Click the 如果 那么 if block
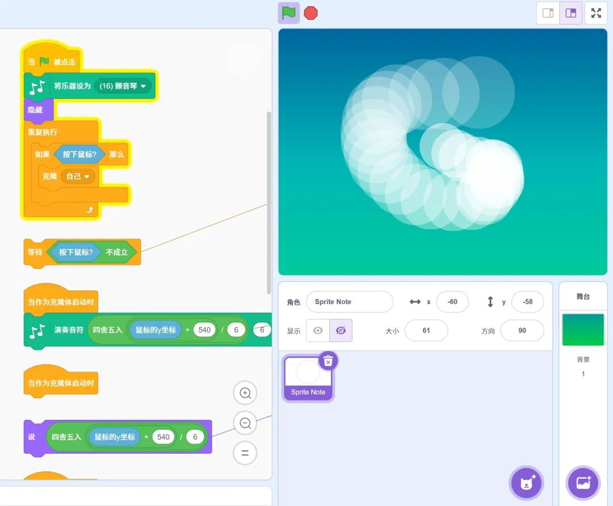The image size is (613, 506). [42, 154]
